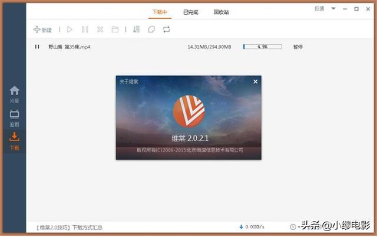Close the 关于维棠 about dialog
This screenshot has width=377, height=237.
(256, 82)
